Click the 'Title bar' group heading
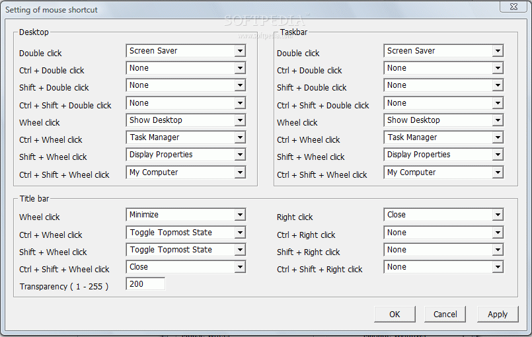This screenshot has width=532, height=337. [34, 198]
